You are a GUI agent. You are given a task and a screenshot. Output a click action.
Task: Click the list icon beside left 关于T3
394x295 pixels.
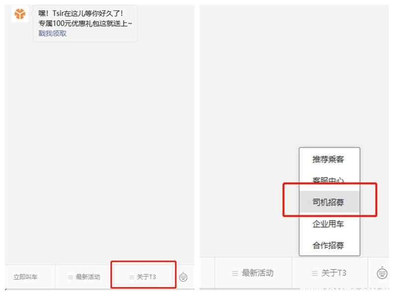(131, 277)
